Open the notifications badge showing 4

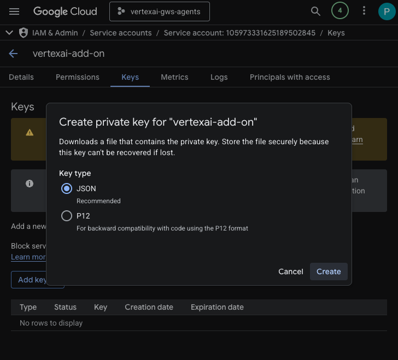(340, 11)
